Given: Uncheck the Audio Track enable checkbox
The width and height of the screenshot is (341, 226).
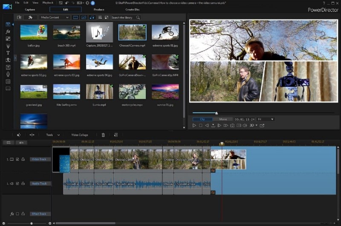Looking at the screenshot, I should click(17, 184).
